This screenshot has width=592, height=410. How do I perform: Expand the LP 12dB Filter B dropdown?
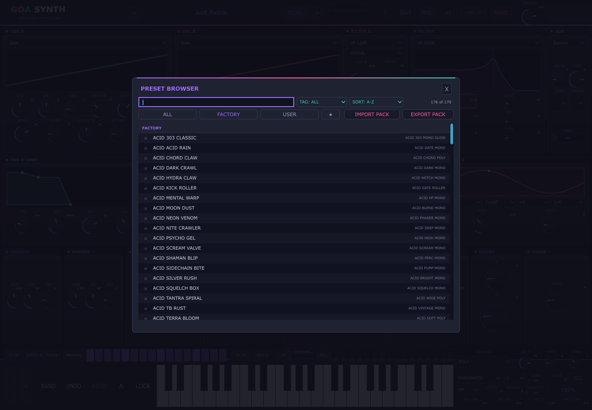tap(376, 43)
